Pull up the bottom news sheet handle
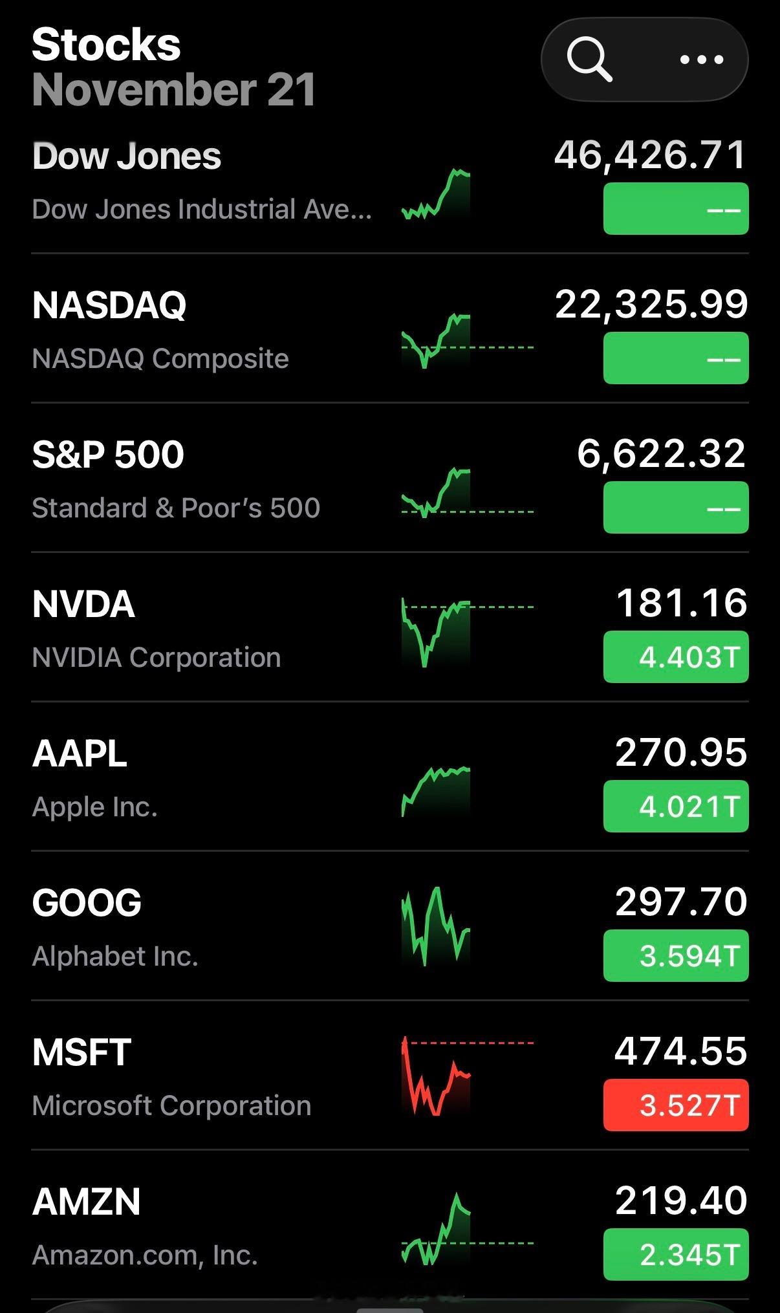 (390, 1308)
